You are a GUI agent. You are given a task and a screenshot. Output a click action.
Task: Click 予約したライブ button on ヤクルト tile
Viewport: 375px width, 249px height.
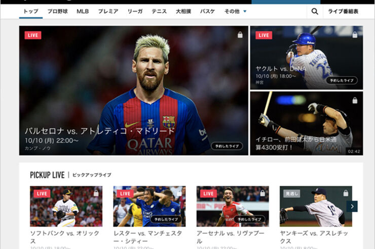coord(342,80)
